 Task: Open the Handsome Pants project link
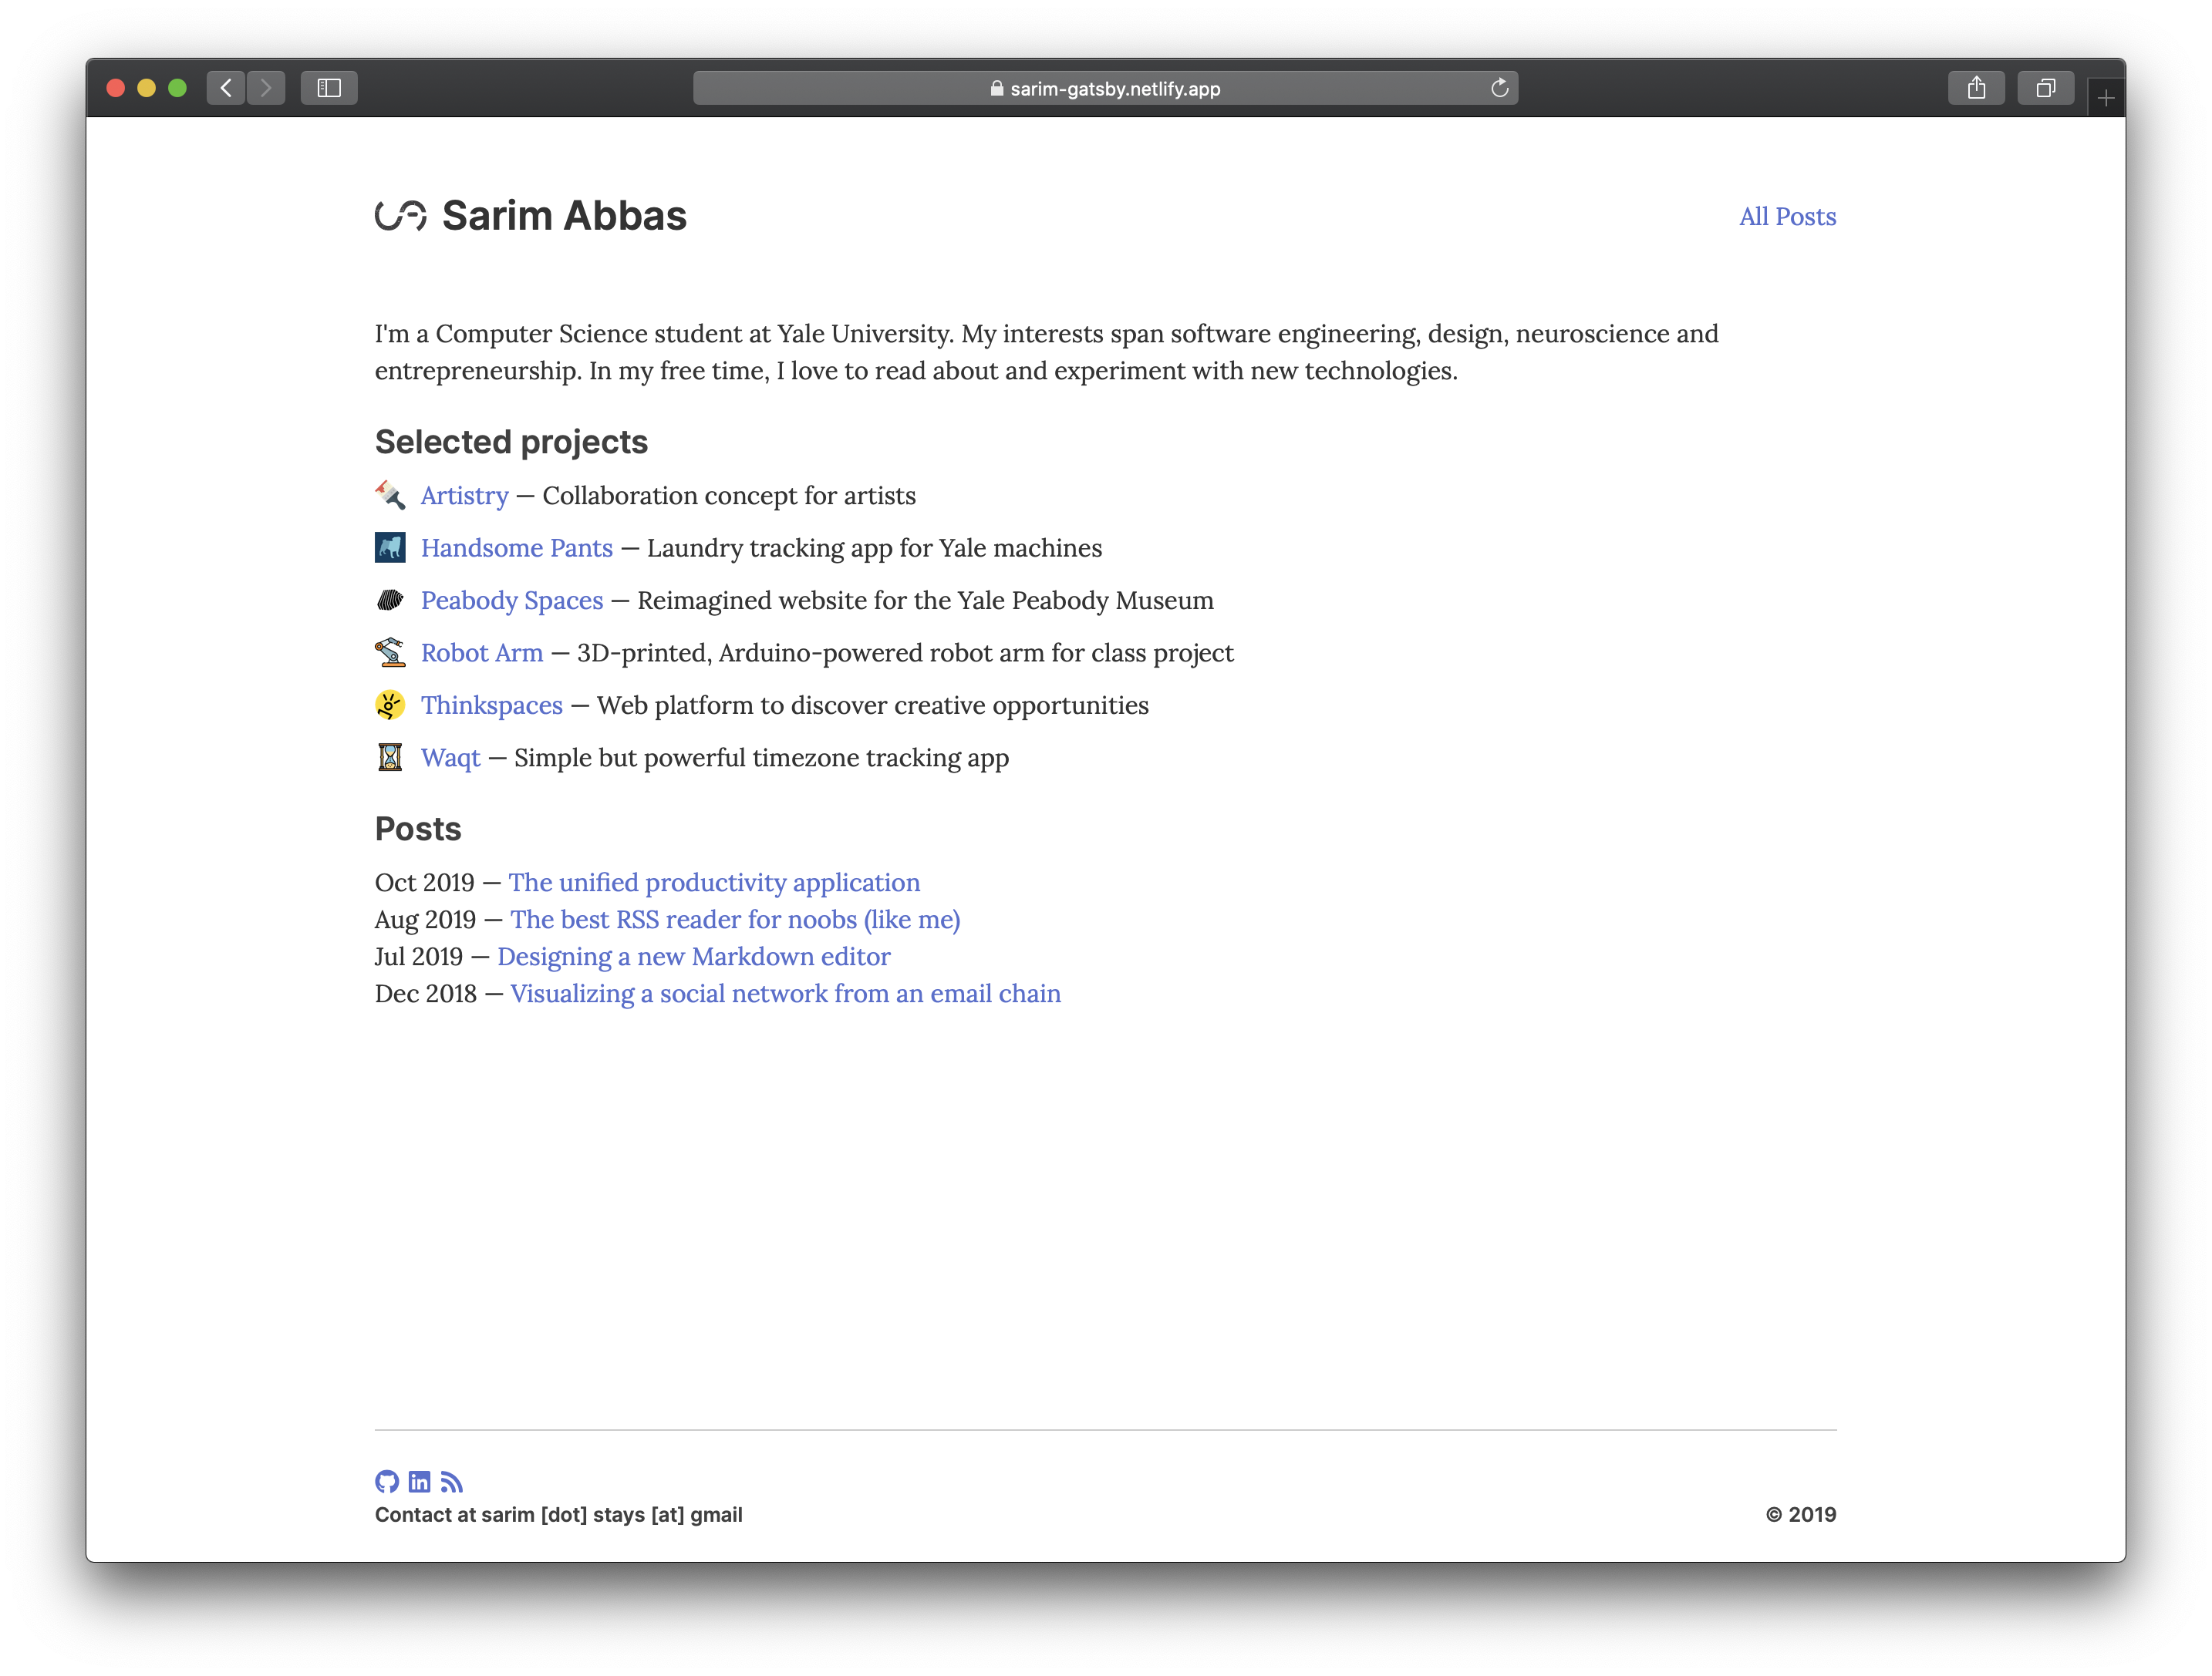coord(516,547)
